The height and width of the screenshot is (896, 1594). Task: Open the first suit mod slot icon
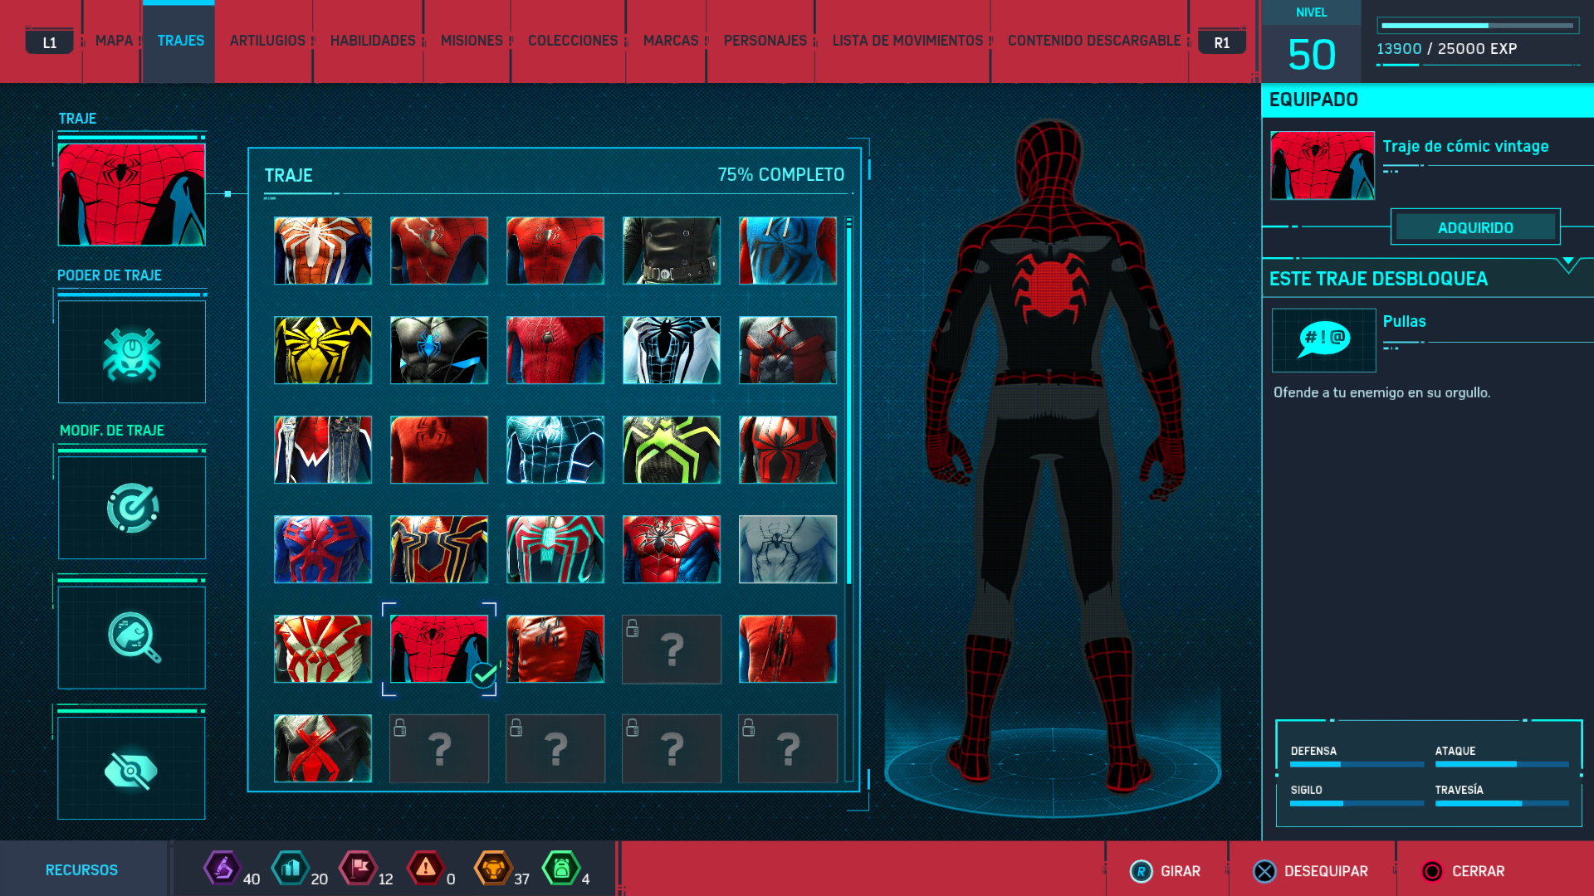[x=131, y=508]
